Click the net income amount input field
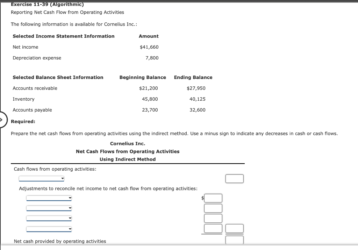This screenshot has width=358, height=250. [234, 178]
